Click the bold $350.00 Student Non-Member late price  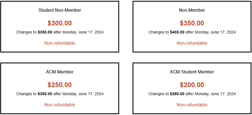pos(45,32)
